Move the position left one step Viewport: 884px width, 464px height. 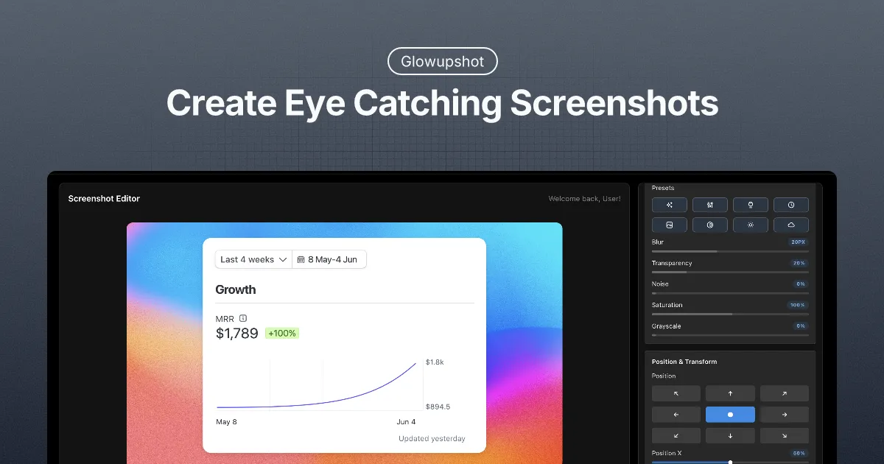(x=676, y=414)
